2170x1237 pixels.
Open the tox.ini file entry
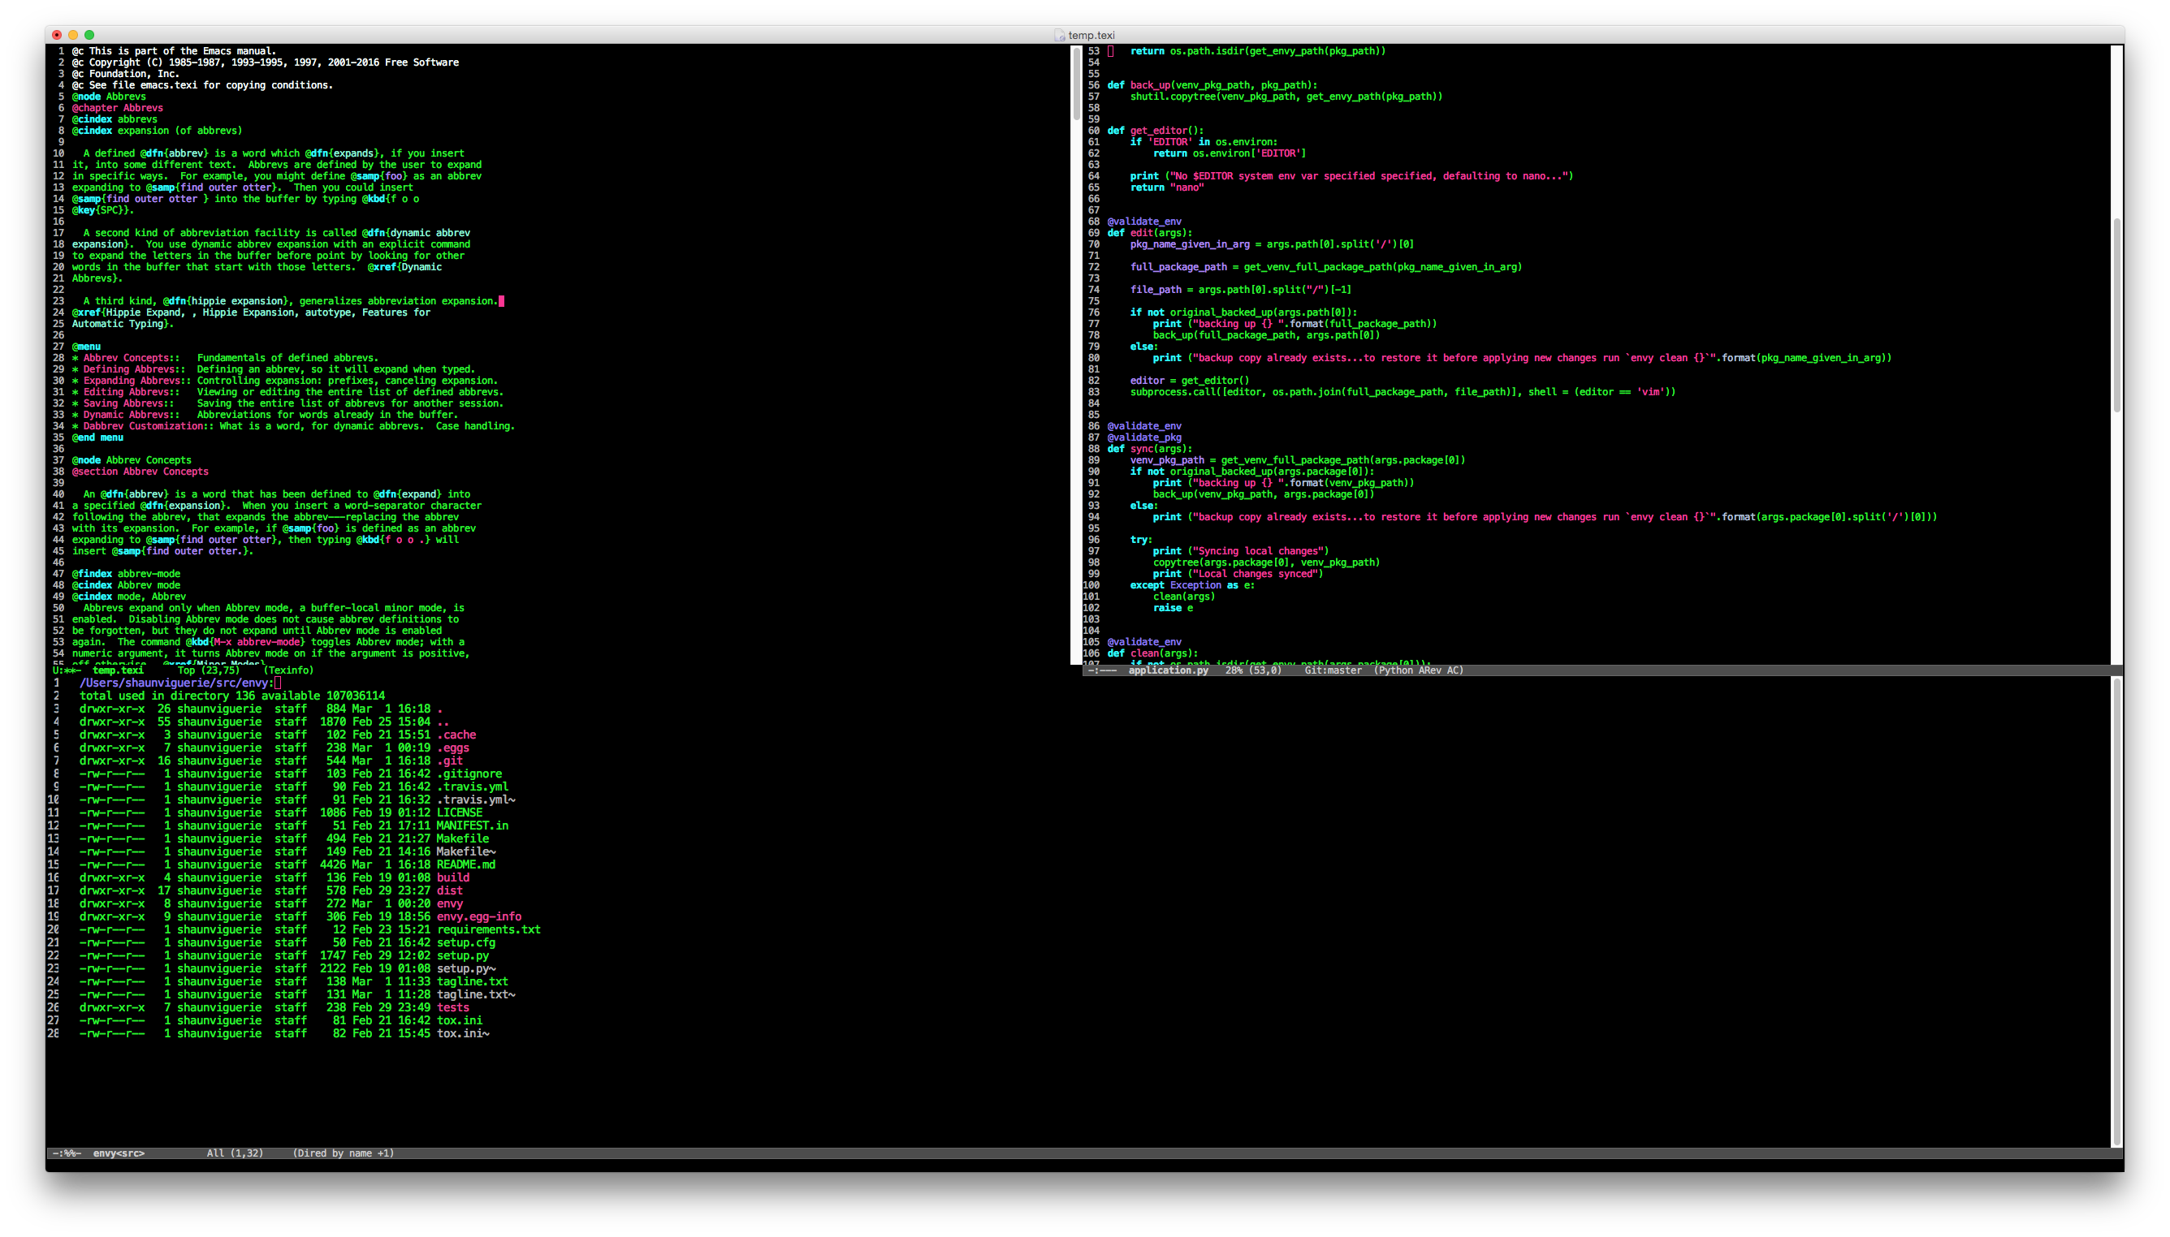460,1020
